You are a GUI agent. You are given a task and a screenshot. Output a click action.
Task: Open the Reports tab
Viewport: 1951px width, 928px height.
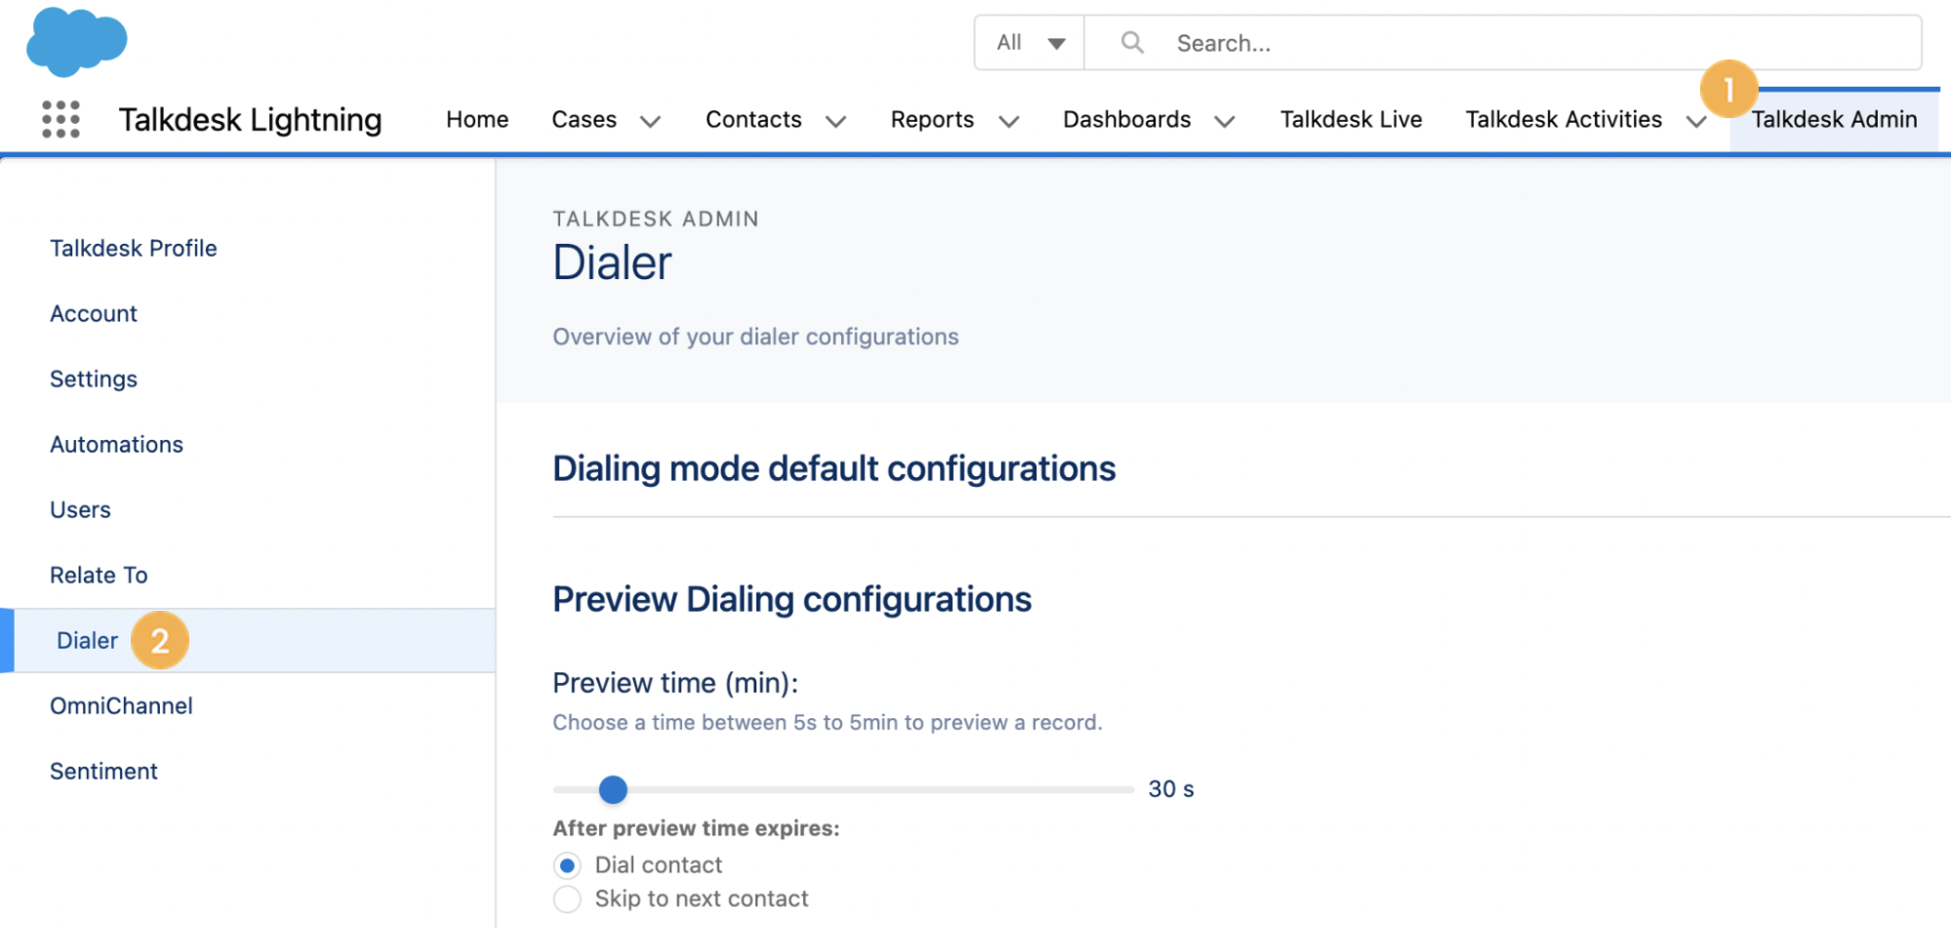tap(932, 119)
